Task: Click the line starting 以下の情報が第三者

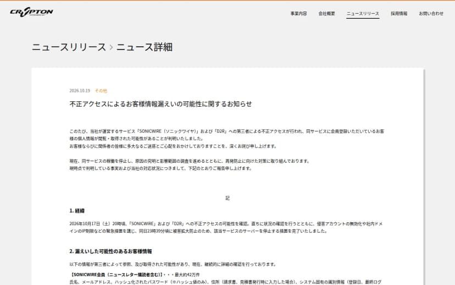Action: click(173, 265)
